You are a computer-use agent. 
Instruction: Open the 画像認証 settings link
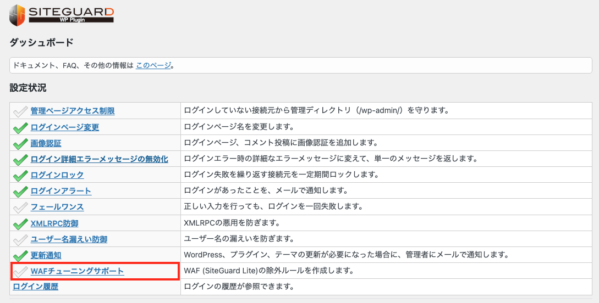[46, 143]
